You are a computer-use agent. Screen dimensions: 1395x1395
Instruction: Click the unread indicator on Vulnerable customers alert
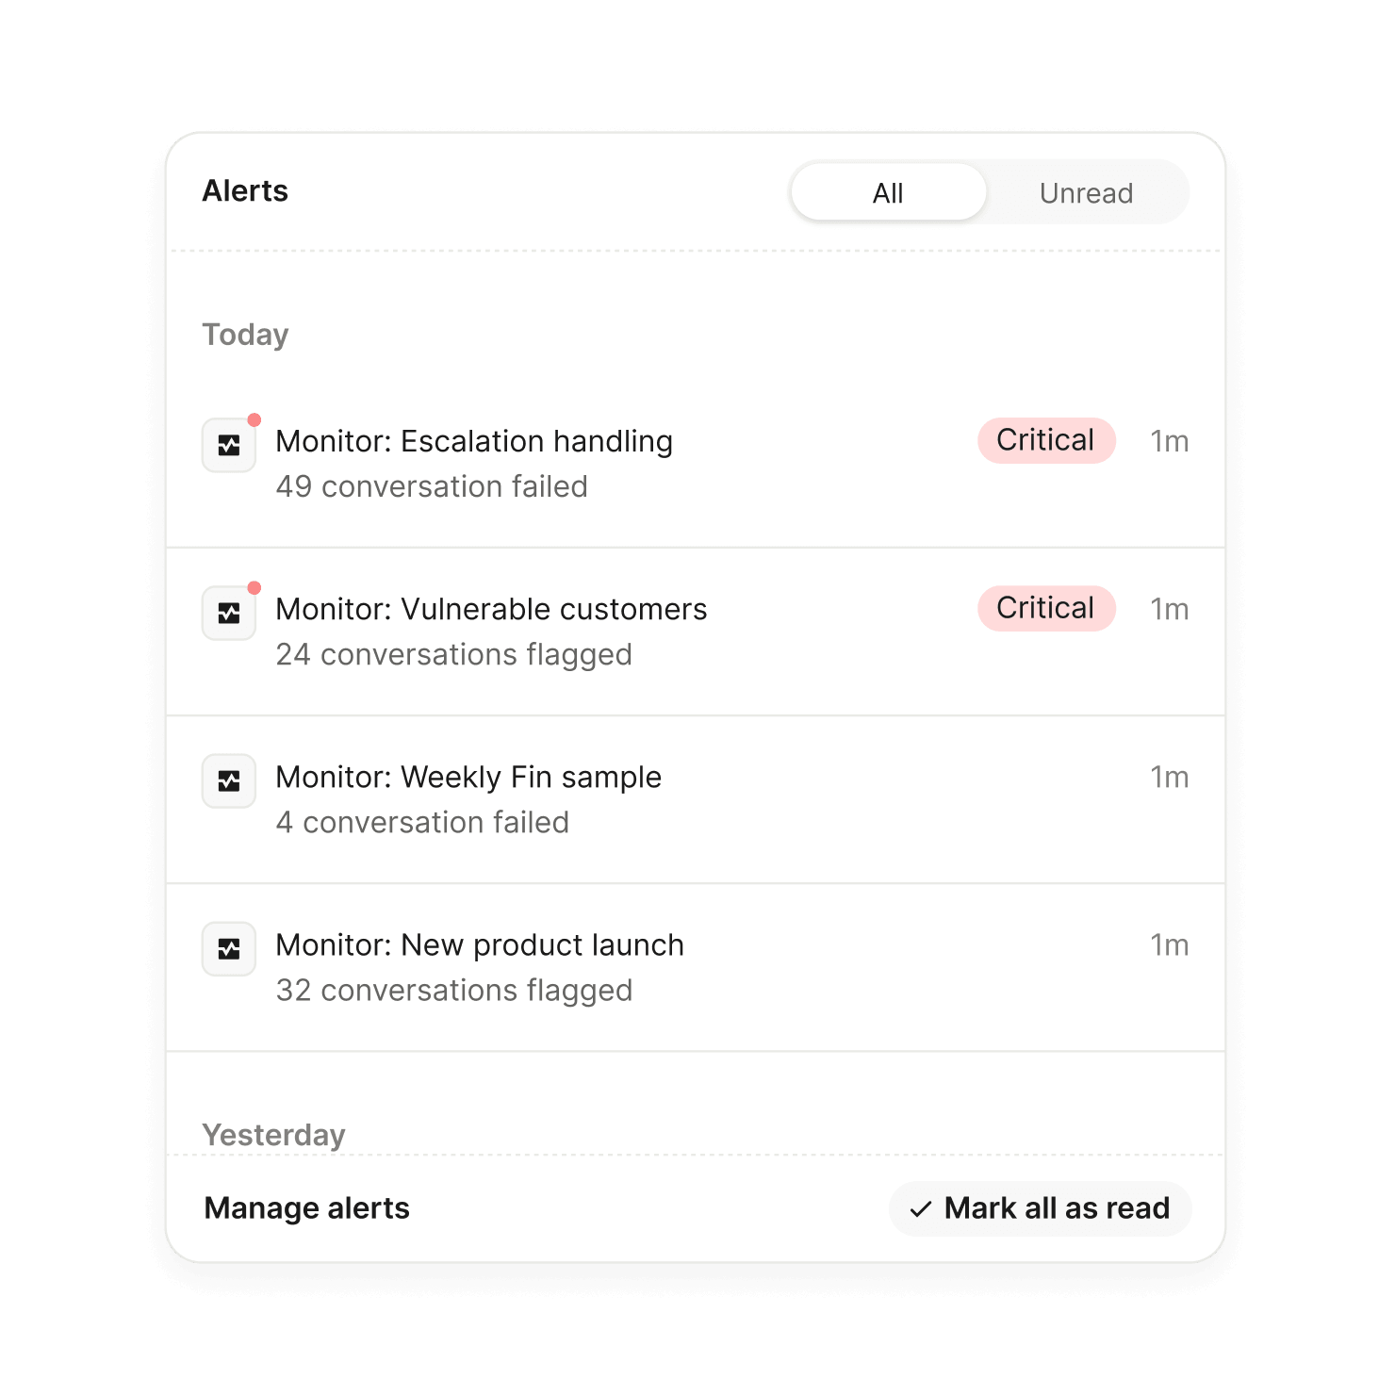point(255,585)
